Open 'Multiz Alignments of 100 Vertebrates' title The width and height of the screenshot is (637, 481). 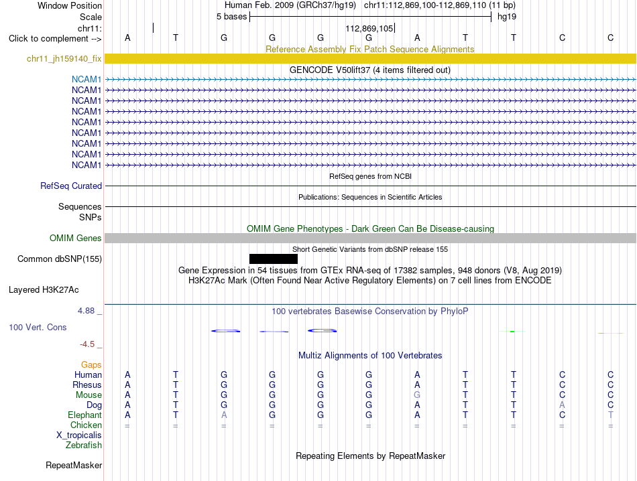(370, 356)
